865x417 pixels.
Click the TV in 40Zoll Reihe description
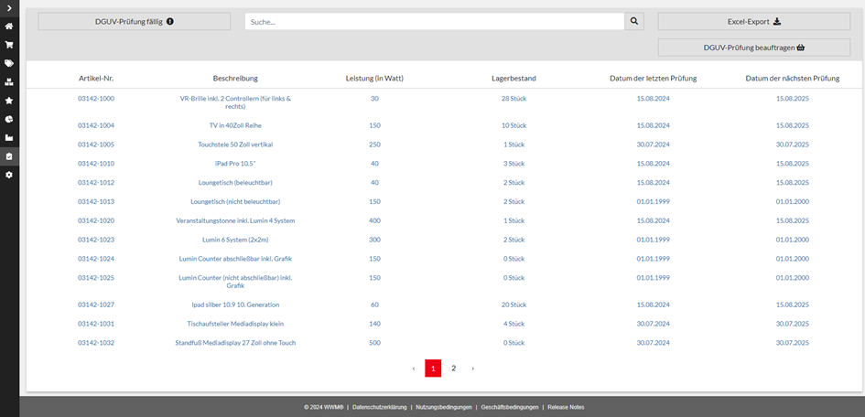pos(235,125)
